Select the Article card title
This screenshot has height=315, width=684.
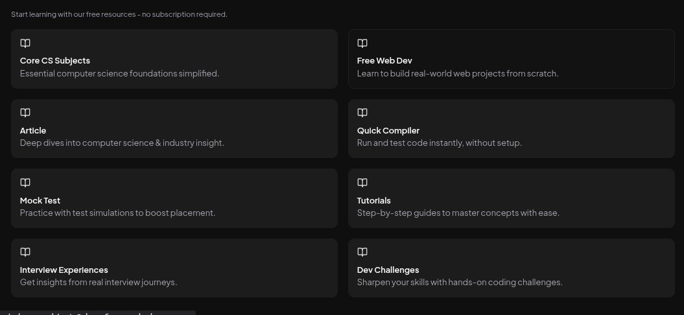33,130
